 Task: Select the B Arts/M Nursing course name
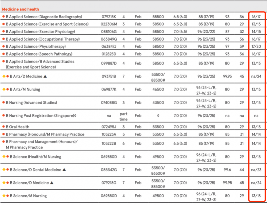pyautogui.click(x=25, y=89)
